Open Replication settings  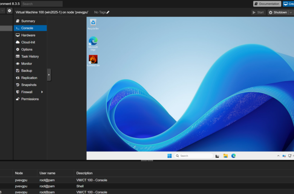[x=30, y=77]
